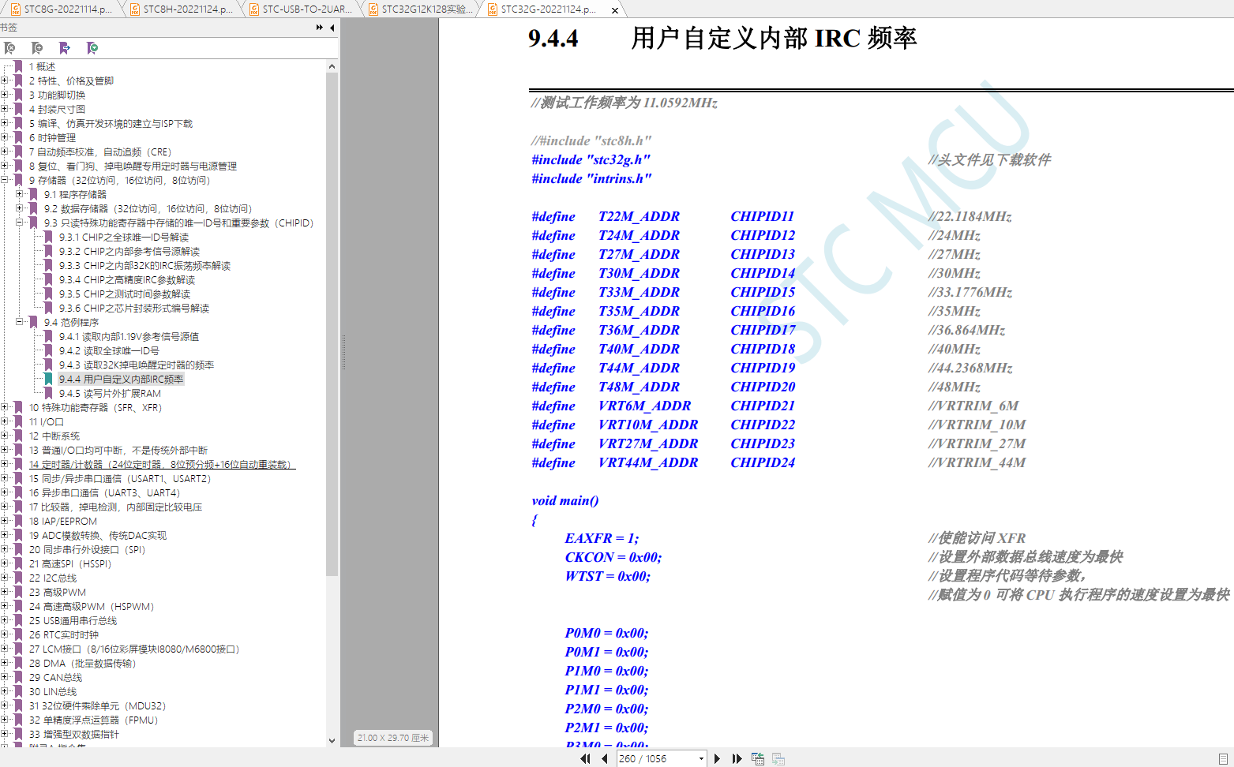Open the page number dropdown
The image size is (1234, 767).
701,758
